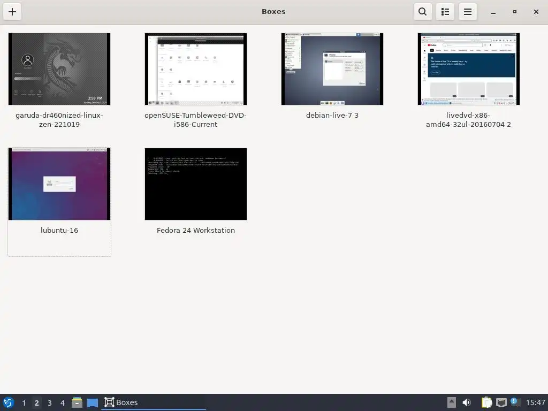Open the openSUSE-Tumbleweed-DVD thumbnail
The image size is (548, 411).
tap(196, 69)
